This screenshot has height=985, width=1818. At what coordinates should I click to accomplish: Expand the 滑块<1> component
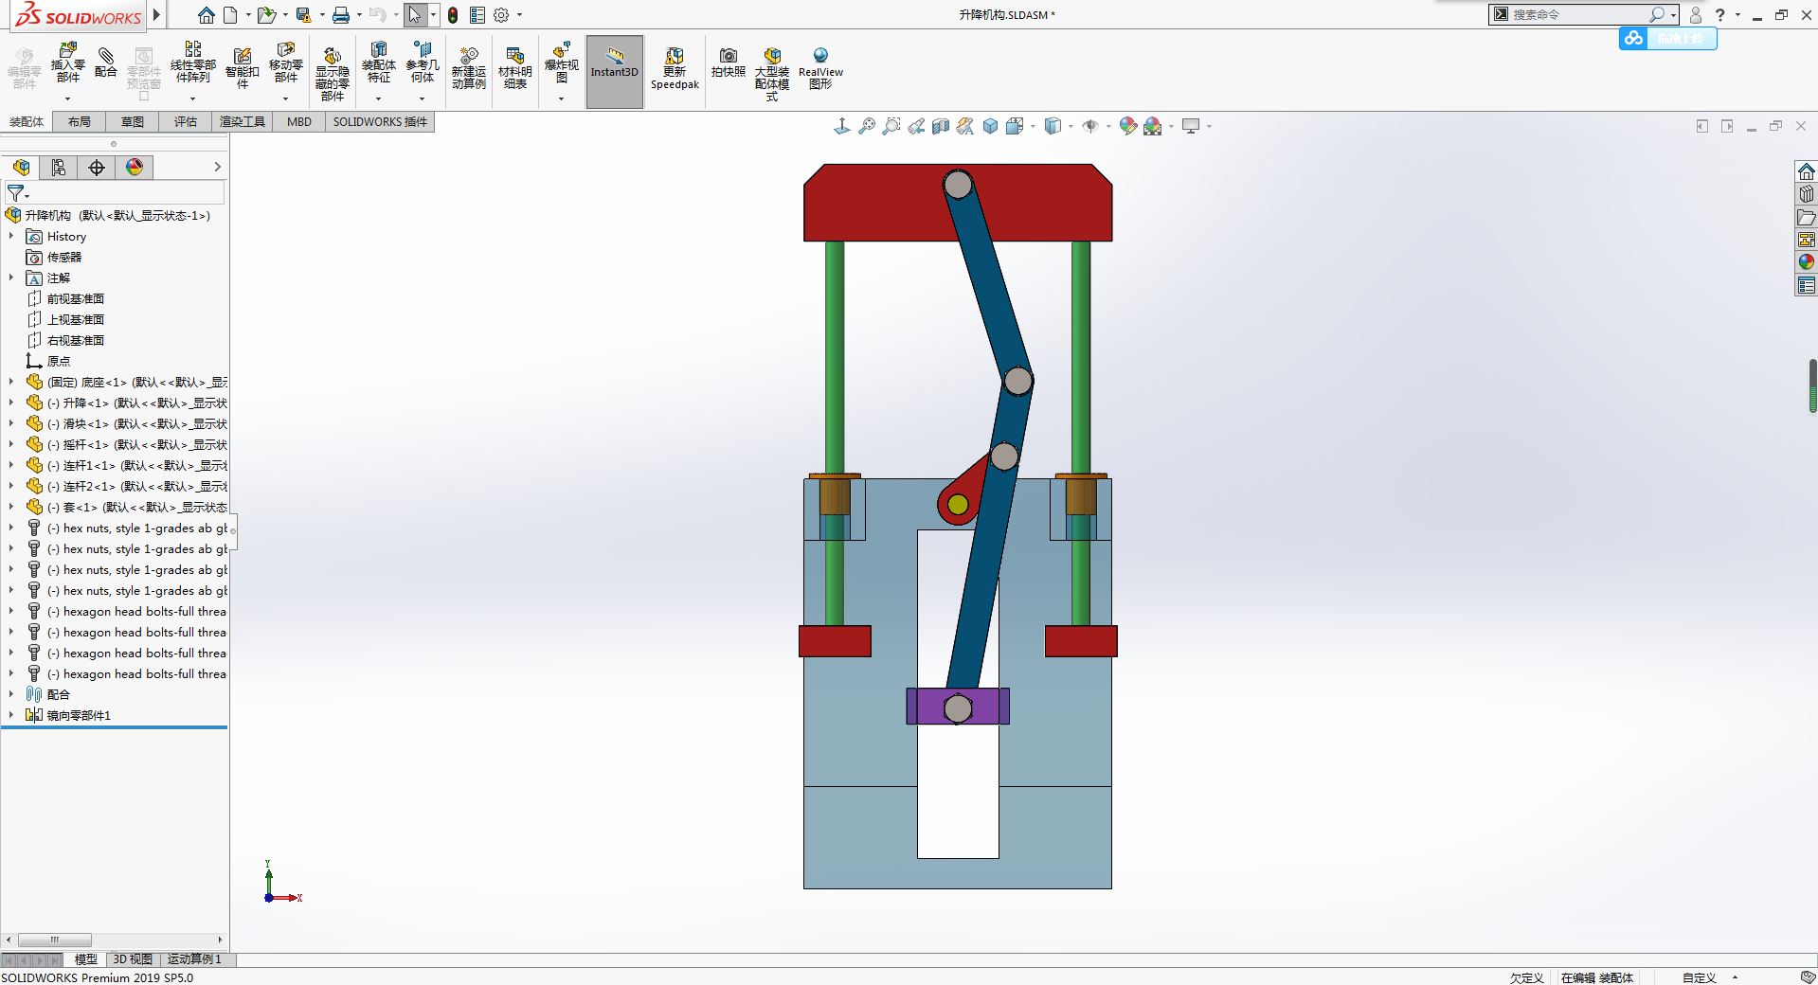(x=11, y=424)
